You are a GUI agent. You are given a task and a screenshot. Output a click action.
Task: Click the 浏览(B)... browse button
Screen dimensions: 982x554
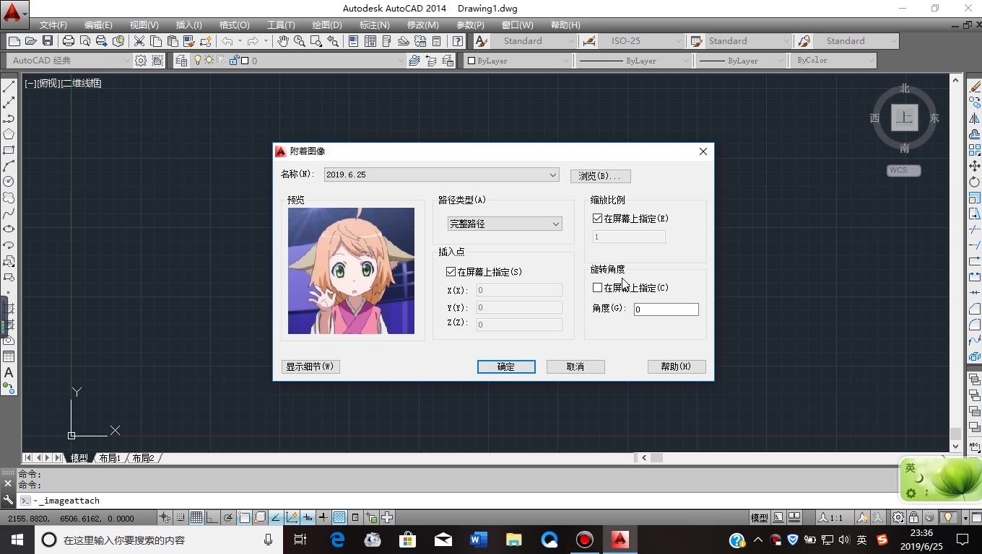pos(600,176)
